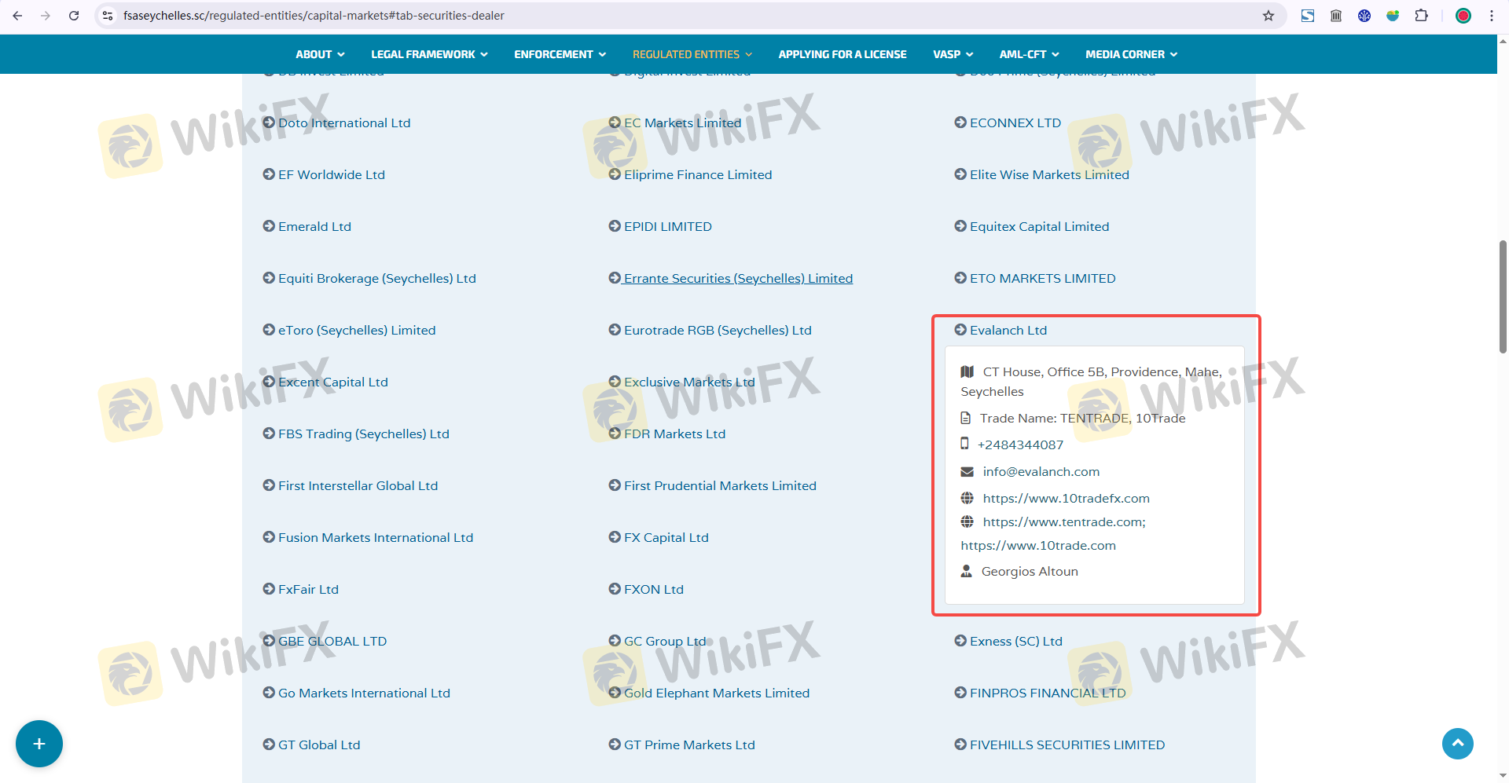Click the arrow icon beside Emerald Ltd
Image resolution: width=1509 pixels, height=783 pixels.
point(269,226)
